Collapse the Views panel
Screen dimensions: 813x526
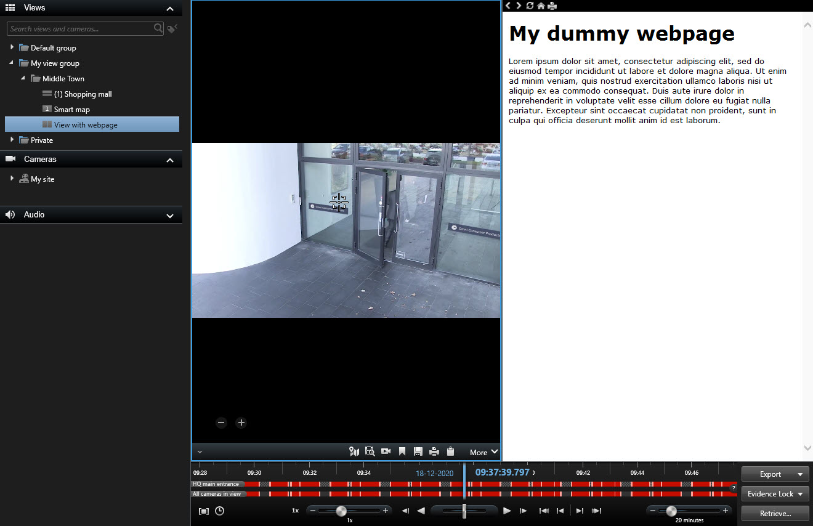click(170, 9)
